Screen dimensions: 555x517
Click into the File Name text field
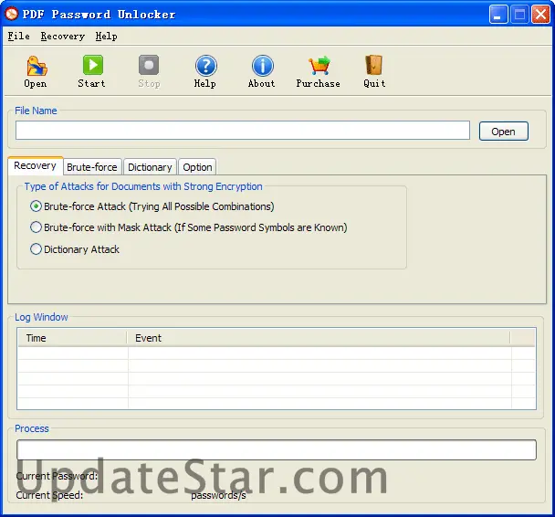(x=243, y=131)
